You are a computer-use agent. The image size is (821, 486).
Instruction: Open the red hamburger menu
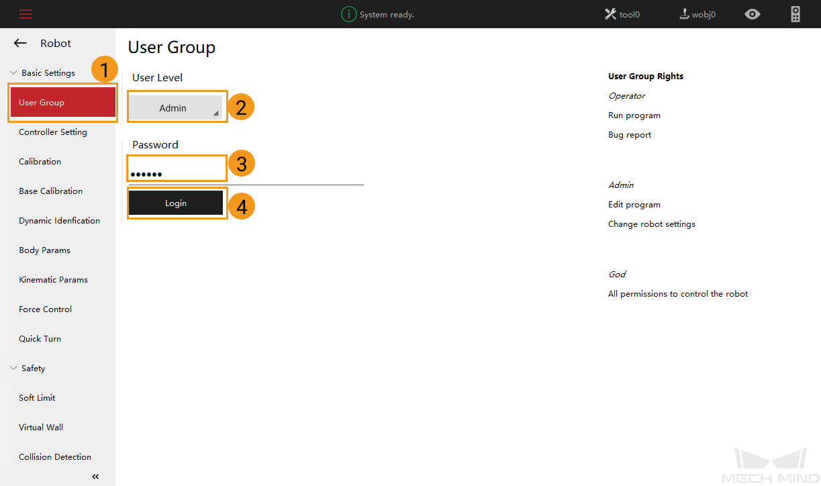[x=26, y=14]
